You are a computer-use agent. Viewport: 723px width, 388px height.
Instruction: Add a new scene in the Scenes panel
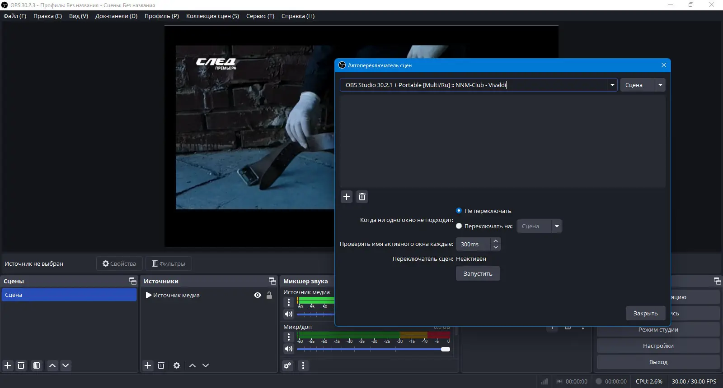[x=8, y=365]
